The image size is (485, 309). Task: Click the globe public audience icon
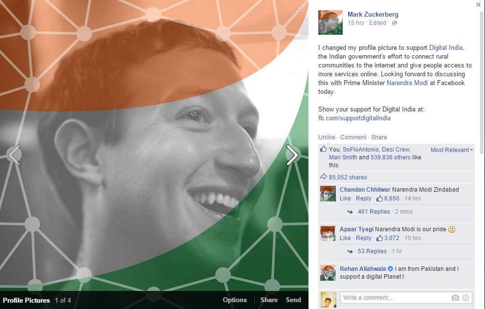coord(395,23)
